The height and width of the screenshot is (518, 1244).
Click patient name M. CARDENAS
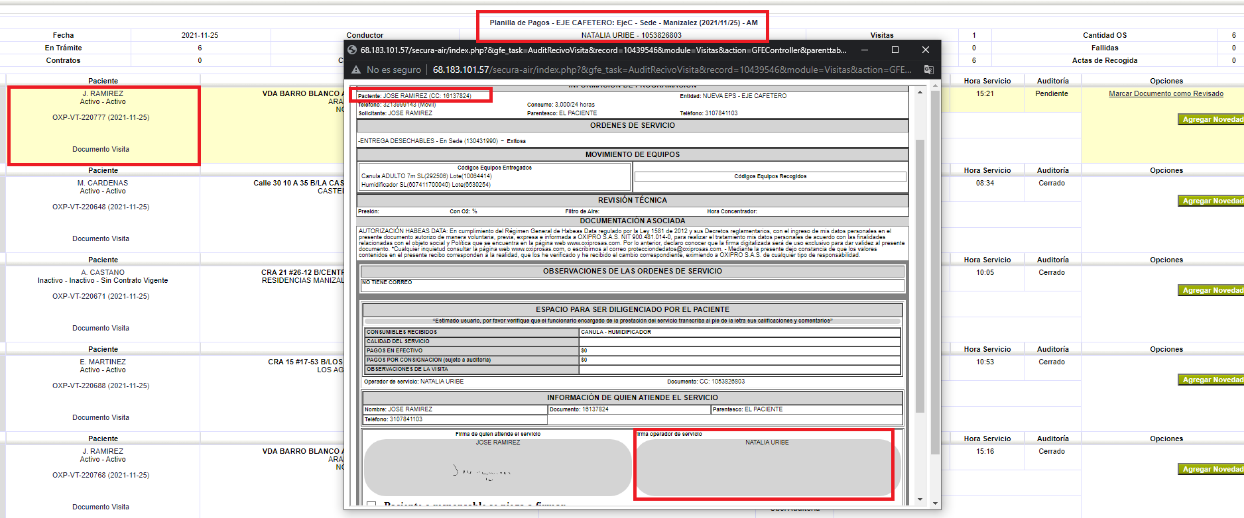[103, 183]
